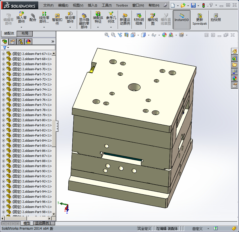The width and height of the screenshot is (239, 232).
Task: Click the Edit Appearance color ball icon
Action: point(164,35)
